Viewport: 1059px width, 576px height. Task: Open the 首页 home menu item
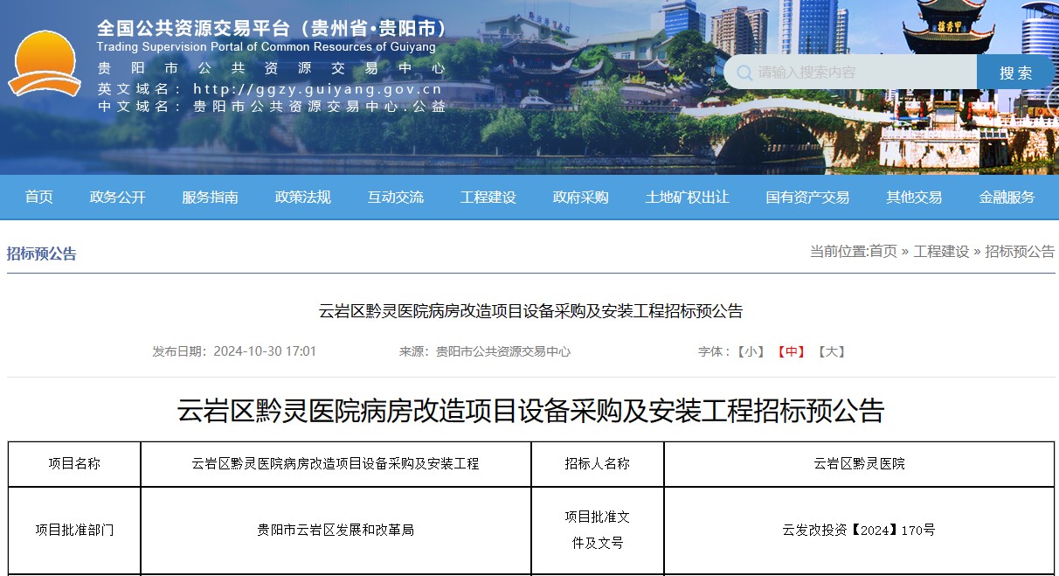38,198
